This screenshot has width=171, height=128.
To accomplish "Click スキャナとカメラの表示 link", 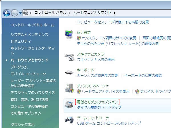I will pos(96,59).
